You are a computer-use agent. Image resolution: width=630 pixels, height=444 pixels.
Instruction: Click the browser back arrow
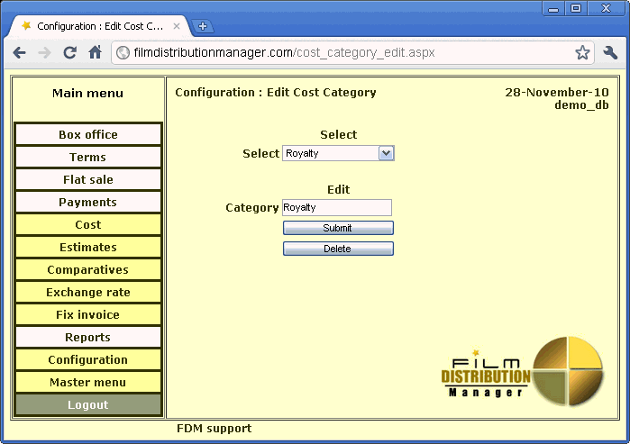tap(20, 52)
